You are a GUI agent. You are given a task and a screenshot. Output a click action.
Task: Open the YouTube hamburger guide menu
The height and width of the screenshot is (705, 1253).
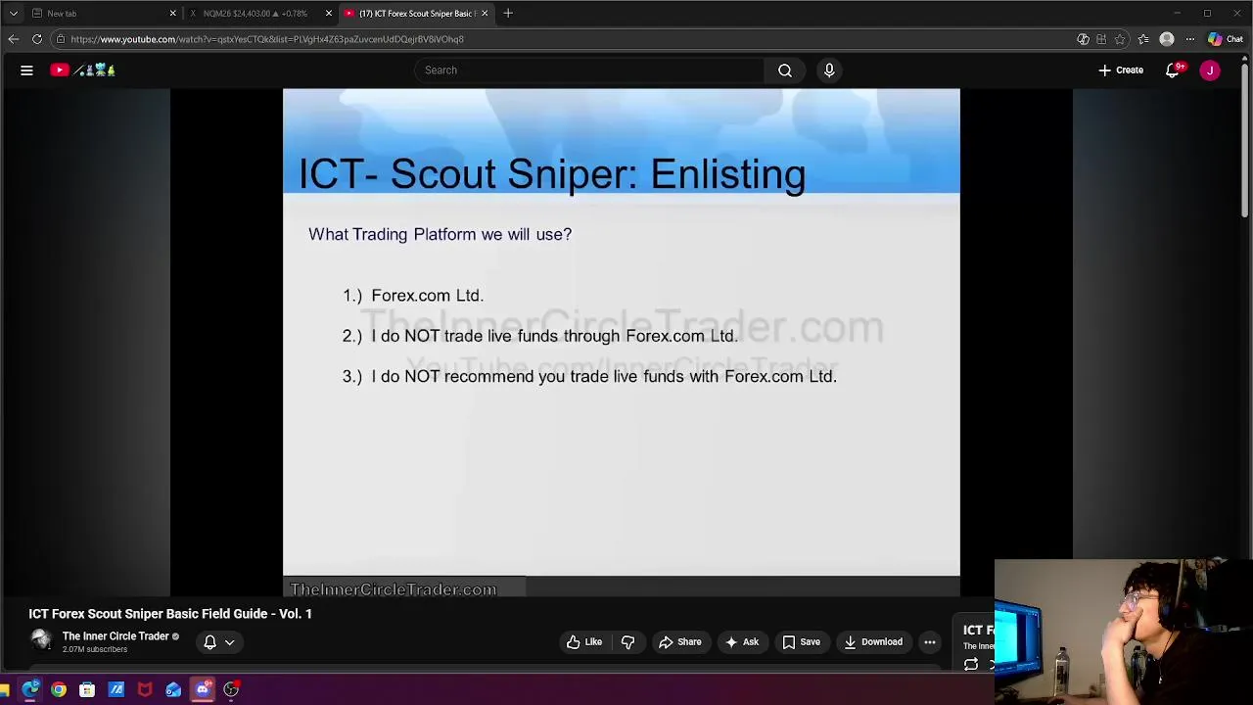coord(26,70)
